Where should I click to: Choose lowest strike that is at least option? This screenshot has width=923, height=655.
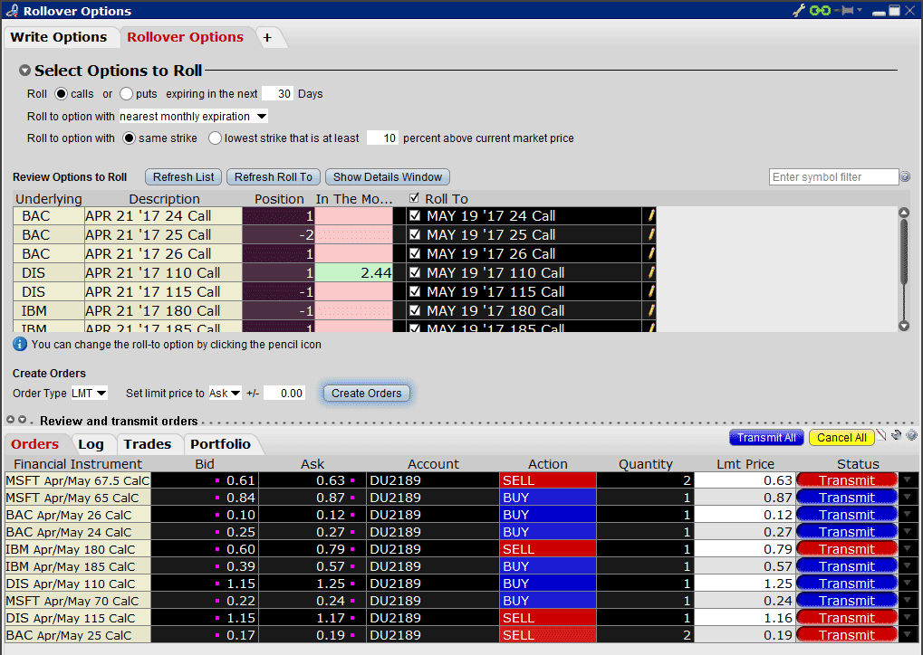(215, 138)
